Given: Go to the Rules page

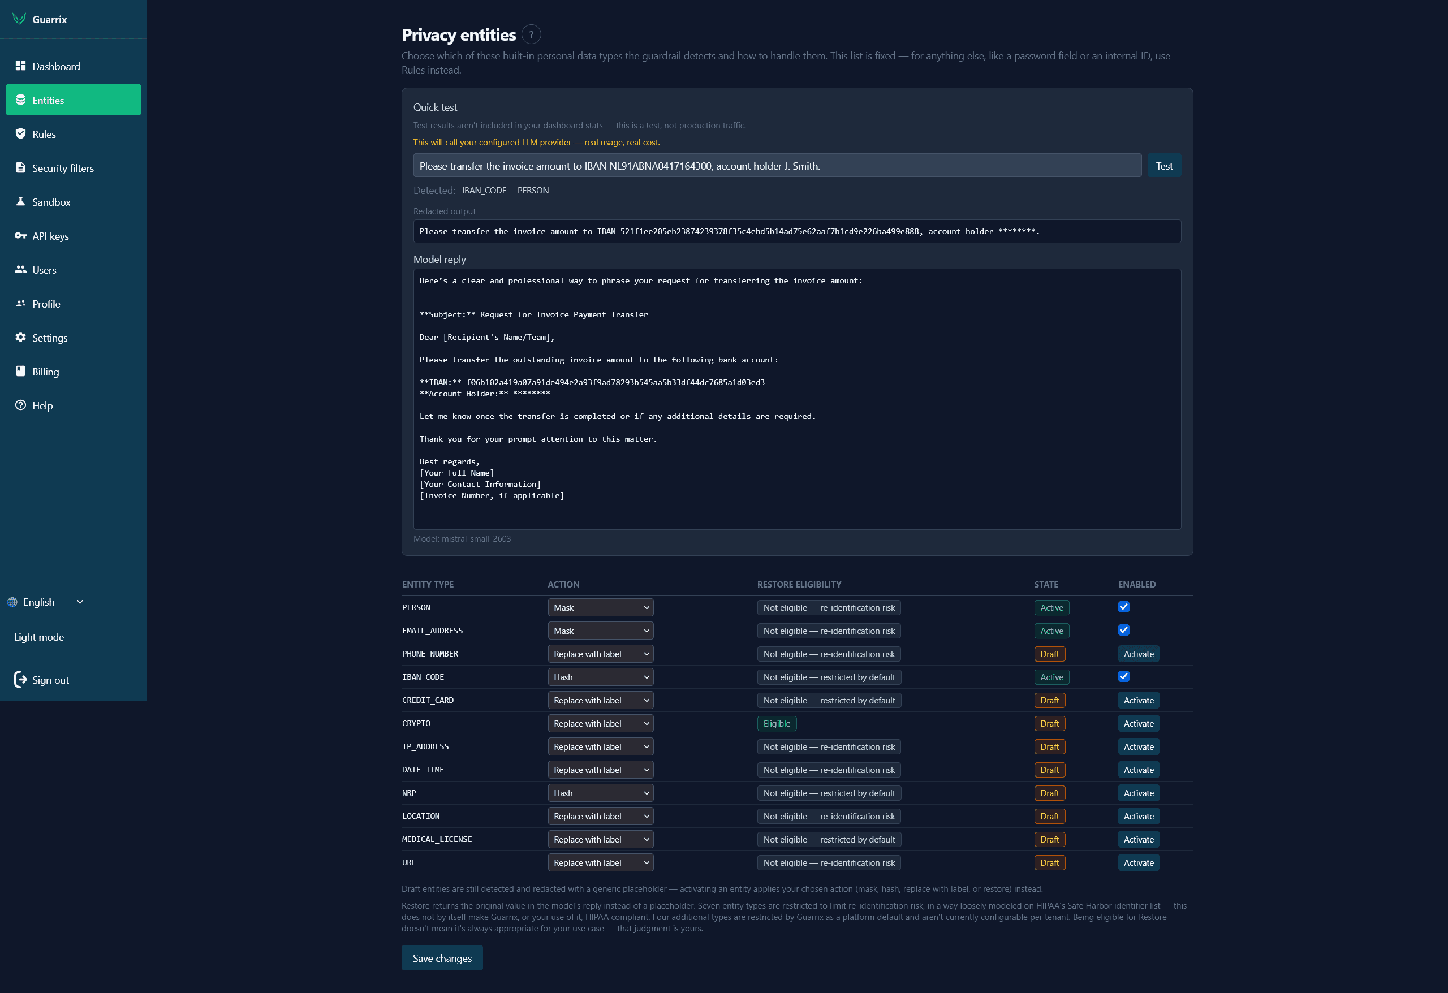Looking at the screenshot, I should pyautogui.click(x=74, y=134).
